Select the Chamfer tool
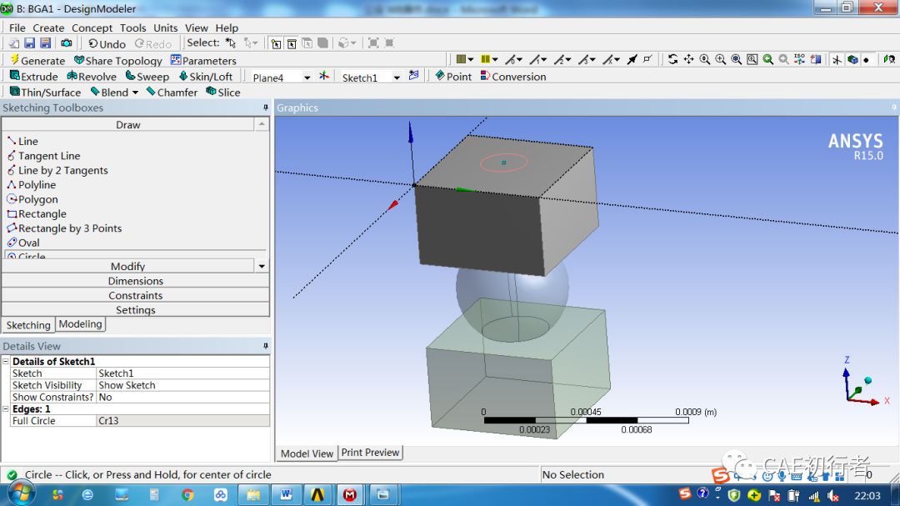This screenshot has height=506, width=900. coord(172,92)
